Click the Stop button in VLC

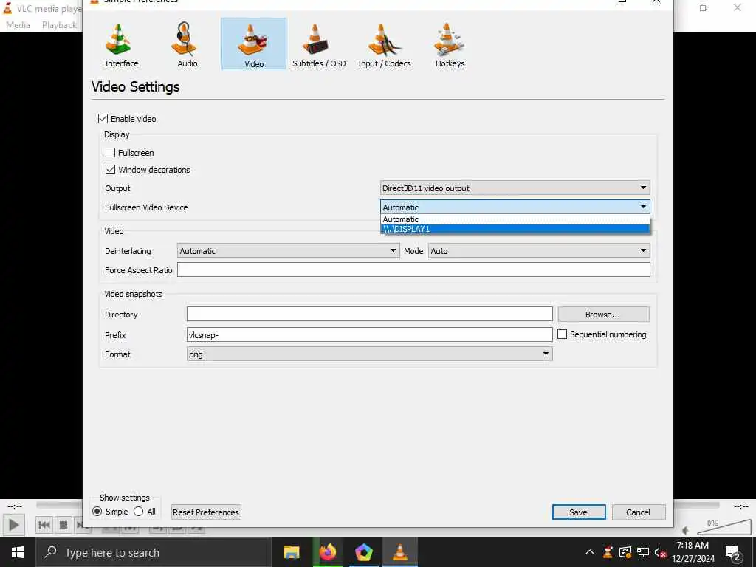[63, 525]
